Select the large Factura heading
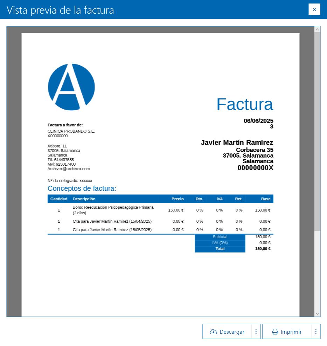Image resolution: width=327 pixels, height=346 pixels. [245, 104]
